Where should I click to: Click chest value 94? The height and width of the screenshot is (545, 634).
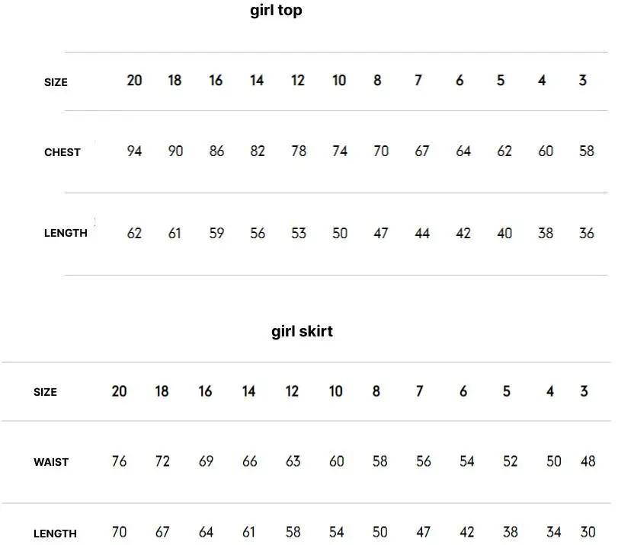click(x=134, y=151)
